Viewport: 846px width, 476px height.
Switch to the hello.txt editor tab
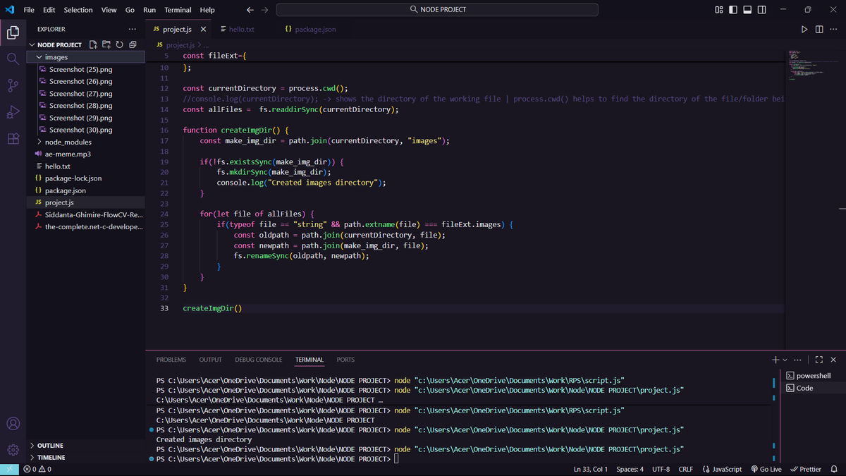click(241, 30)
